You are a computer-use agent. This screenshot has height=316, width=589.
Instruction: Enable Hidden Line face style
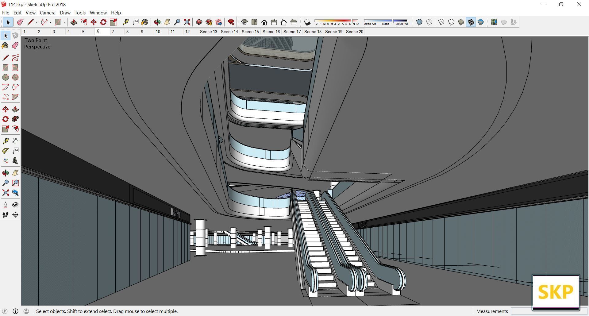click(451, 22)
